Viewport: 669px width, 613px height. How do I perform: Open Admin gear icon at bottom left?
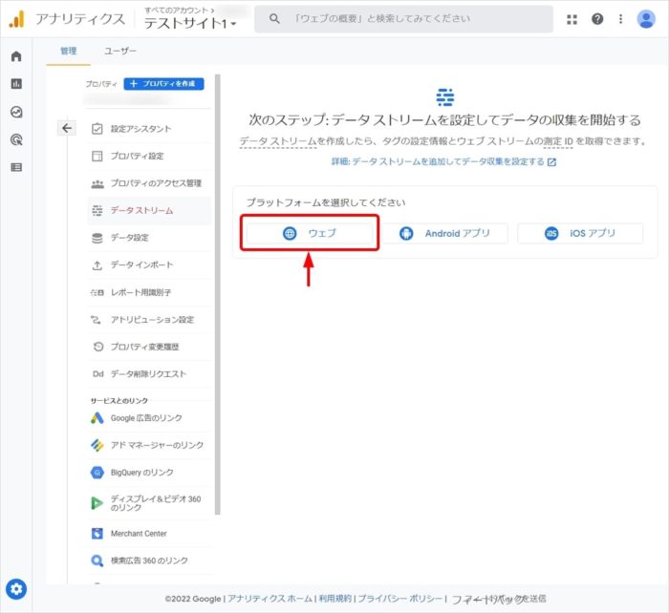[16, 589]
